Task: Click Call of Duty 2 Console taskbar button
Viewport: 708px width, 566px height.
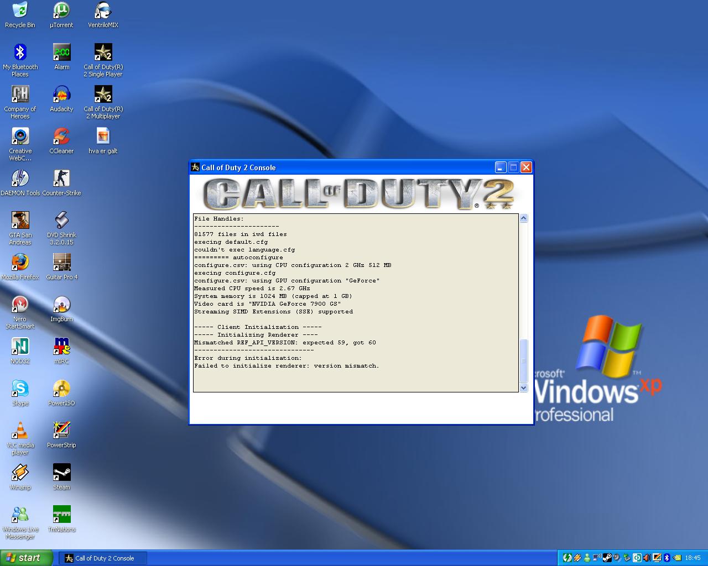Action: point(103,558)
